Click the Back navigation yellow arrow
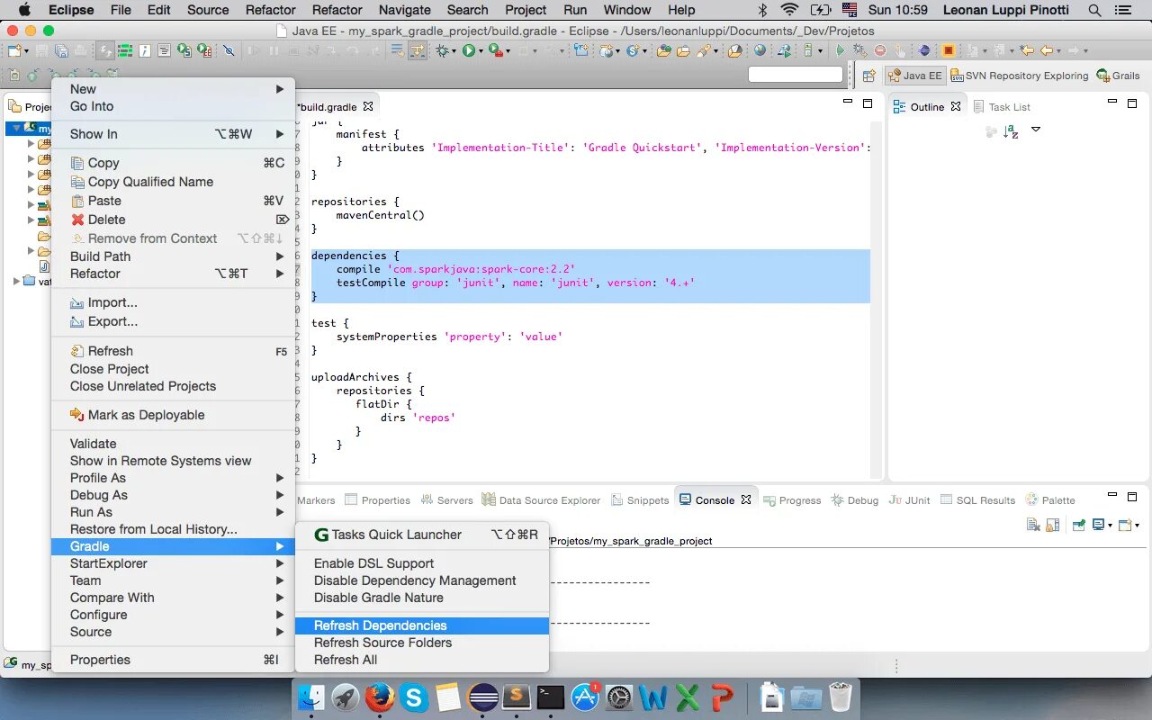This screenshot has width=1152, height=720. [x=1047, y=51]
